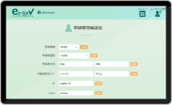172x105 pixels.
Task: Click the 申請者姓名 field containing 労務
Action: tap(112, 64)
